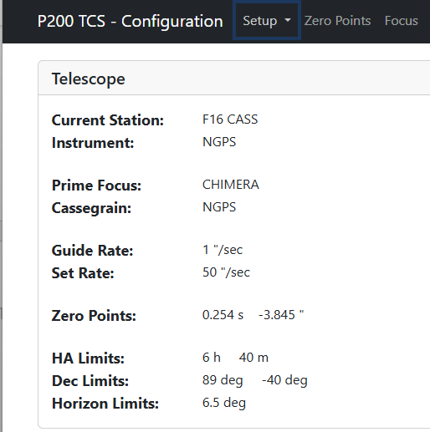Select the -40 deg Dec limit value
The image size is (430, 432).
(284, 380)
